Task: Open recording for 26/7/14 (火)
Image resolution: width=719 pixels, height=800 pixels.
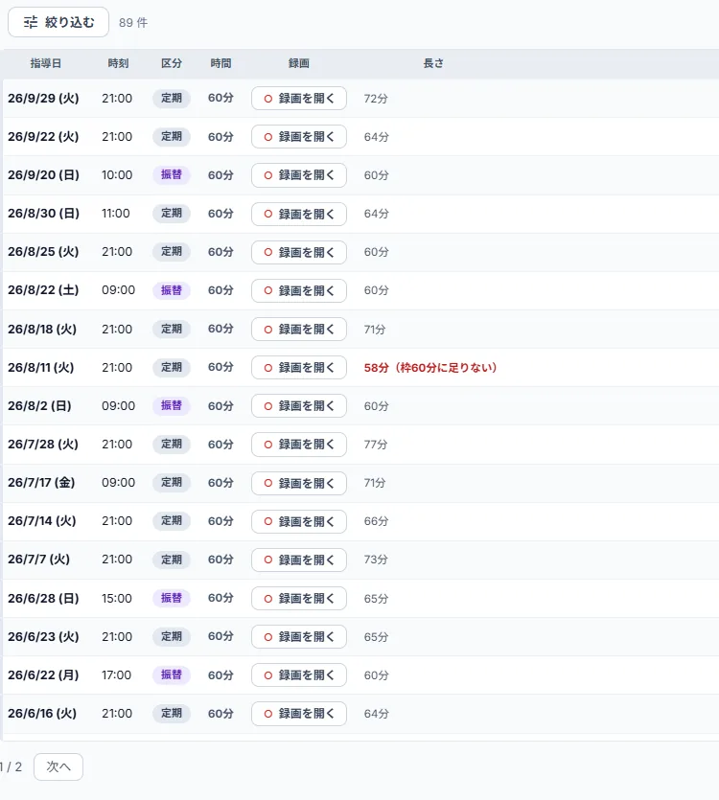Action: click(299, 521)
